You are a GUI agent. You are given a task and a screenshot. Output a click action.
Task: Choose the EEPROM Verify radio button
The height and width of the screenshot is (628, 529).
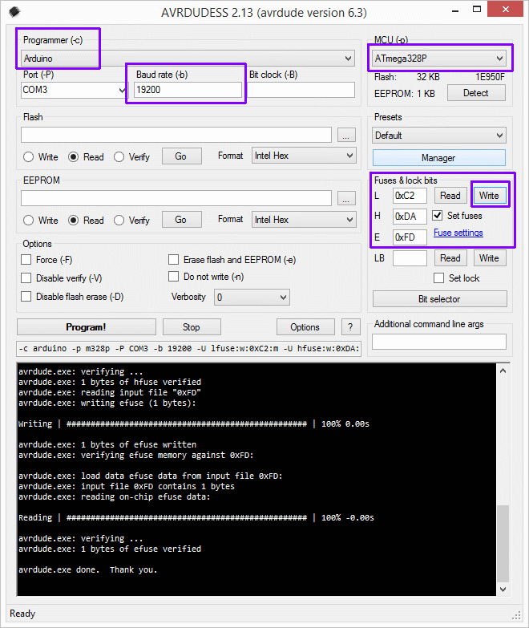click(119, 220)
